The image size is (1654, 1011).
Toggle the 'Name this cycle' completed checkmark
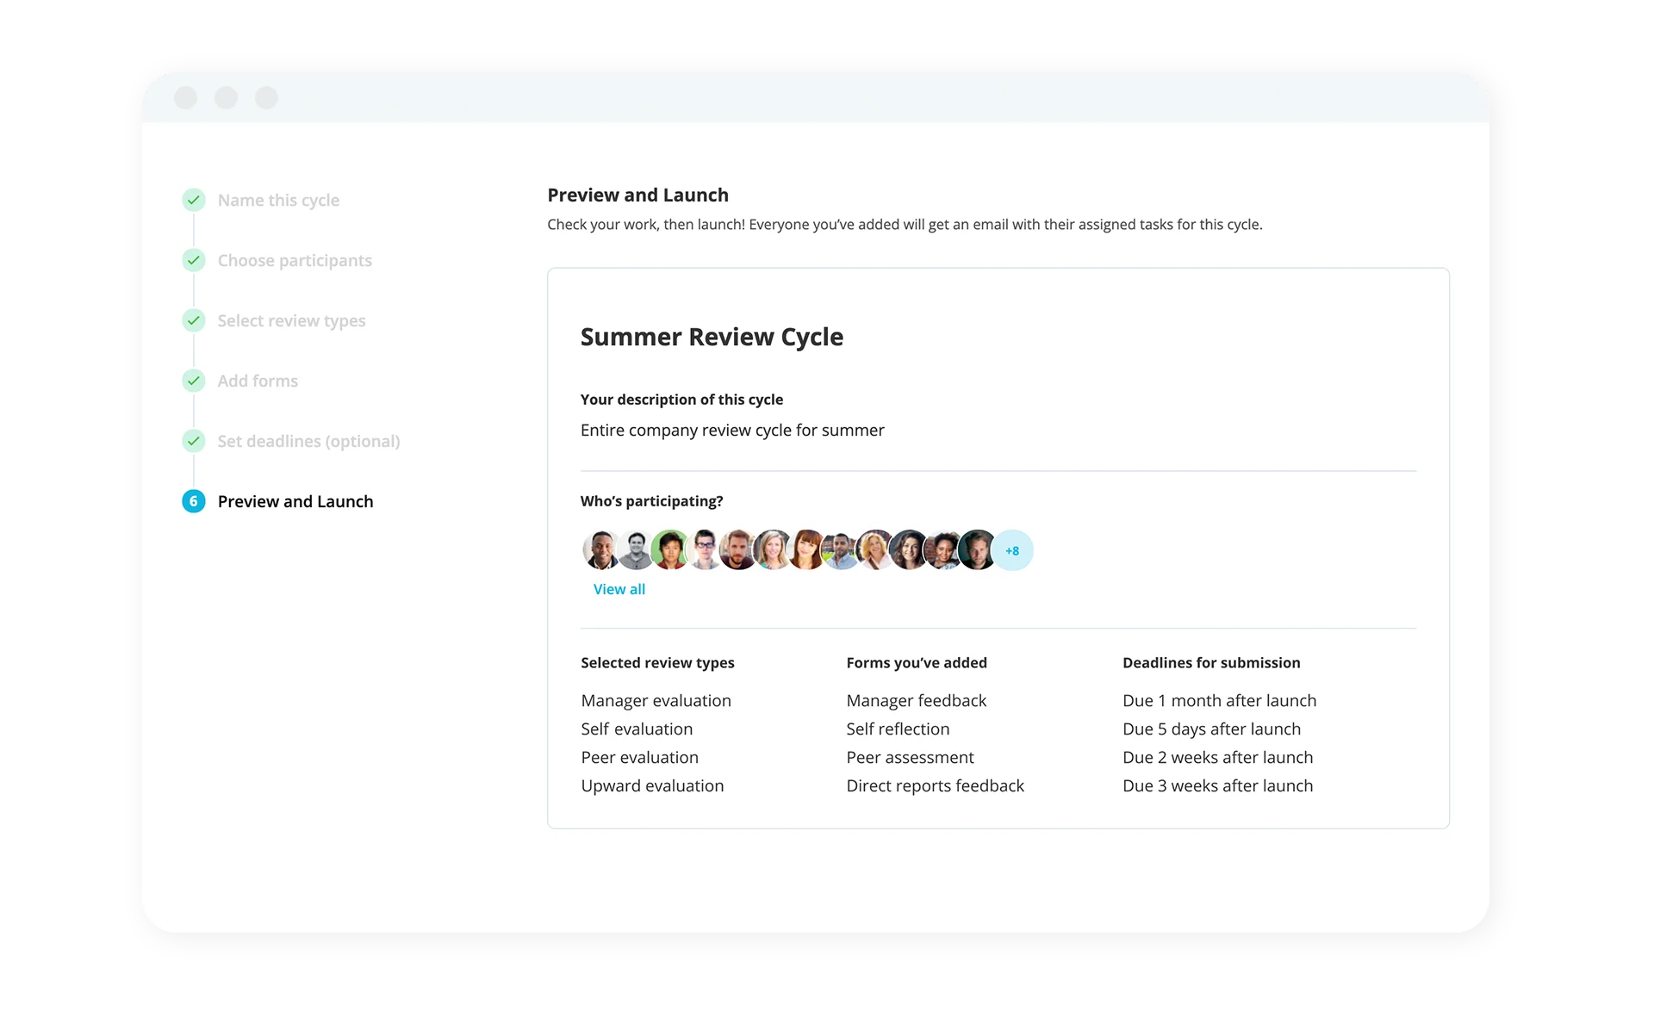(193, 200)
